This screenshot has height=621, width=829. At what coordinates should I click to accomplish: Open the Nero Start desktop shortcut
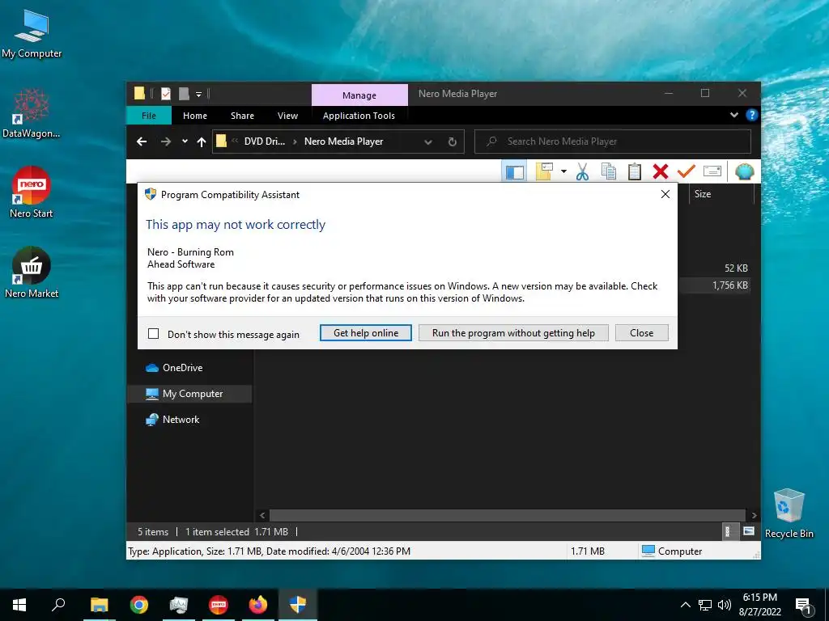tap(32, 192)
